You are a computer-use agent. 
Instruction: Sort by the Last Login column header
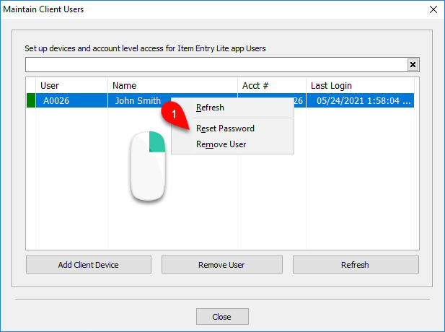click(360, 85)
